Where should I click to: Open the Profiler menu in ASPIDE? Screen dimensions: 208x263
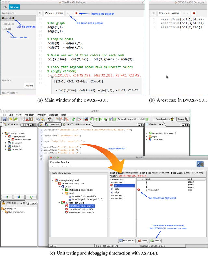42,115
